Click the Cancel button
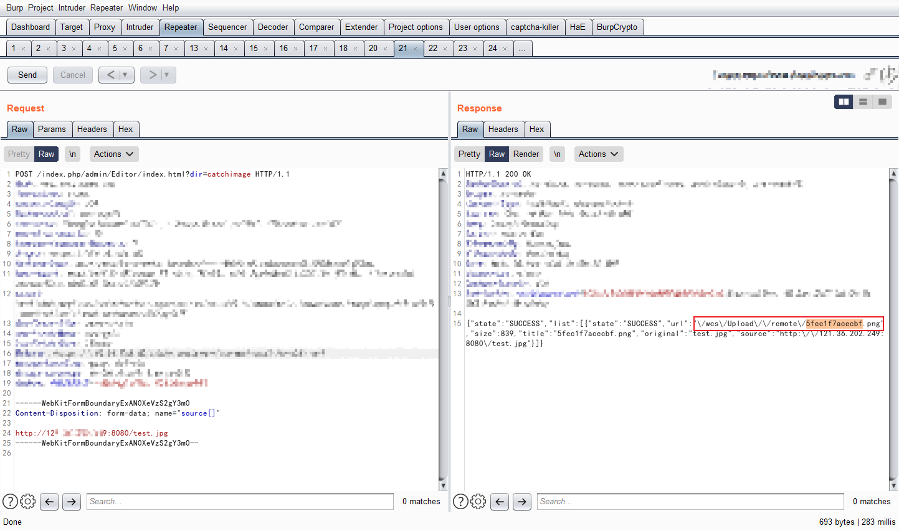 click(73, 75)
